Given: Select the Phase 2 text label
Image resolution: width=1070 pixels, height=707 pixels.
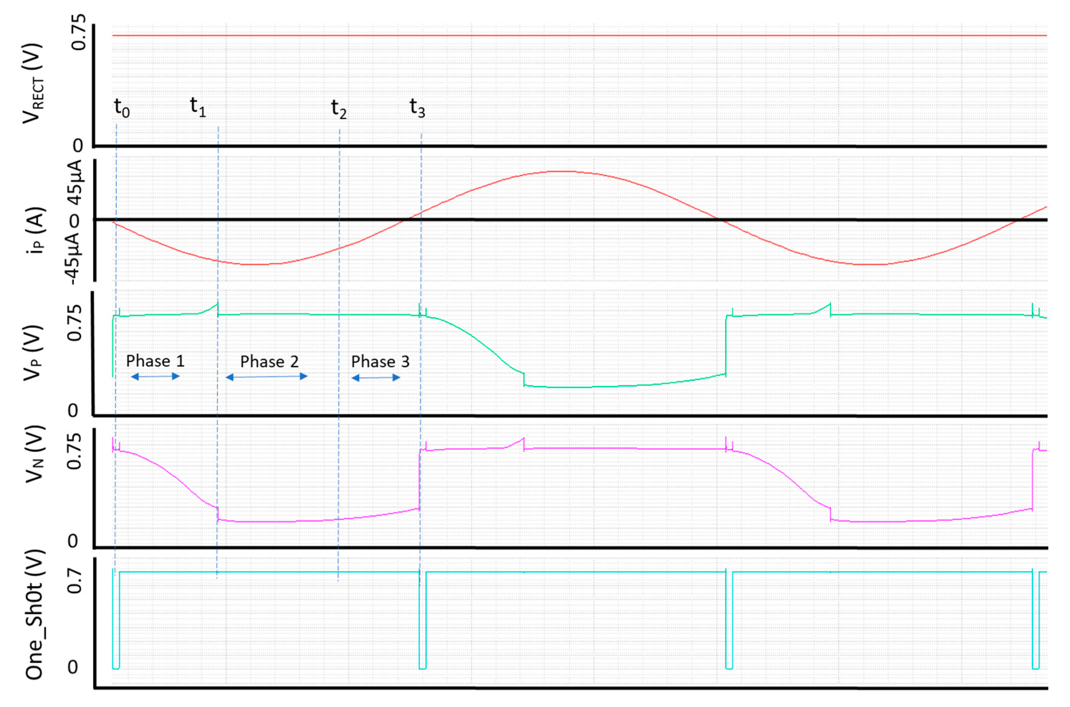Looking at the screenshot, I should [x=269, y=362].
